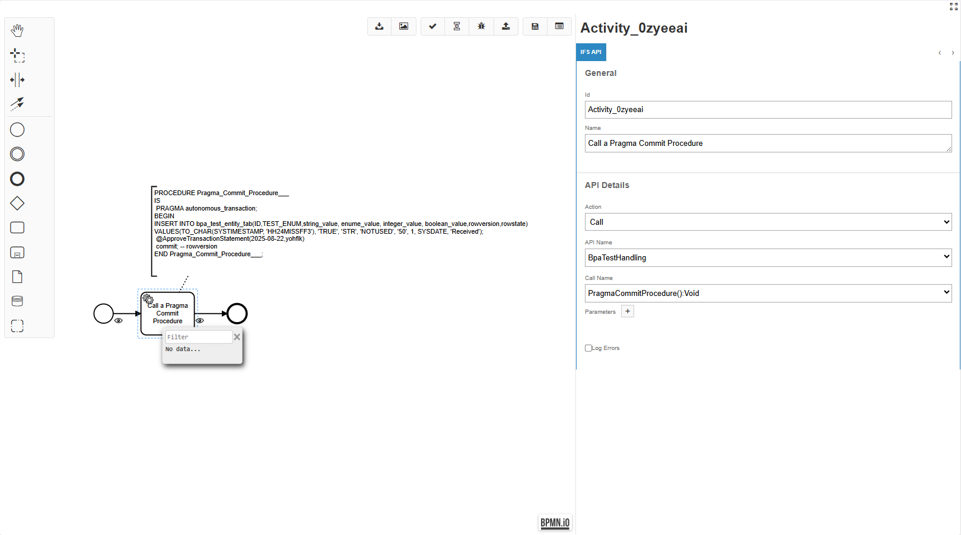This screenshot has height=535, width=961.
Task: Click the Id field Activity_0zyeeai
Action: click(x=768, y=110)
